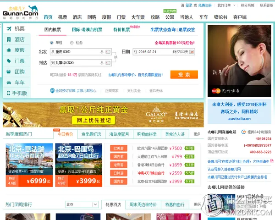Open the calendar icon in 日期 field
This screenshot has height=220, width=275.
(x=192, y=52)
